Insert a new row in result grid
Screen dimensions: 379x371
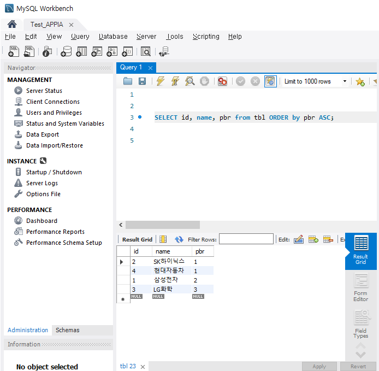coord(313,239)
